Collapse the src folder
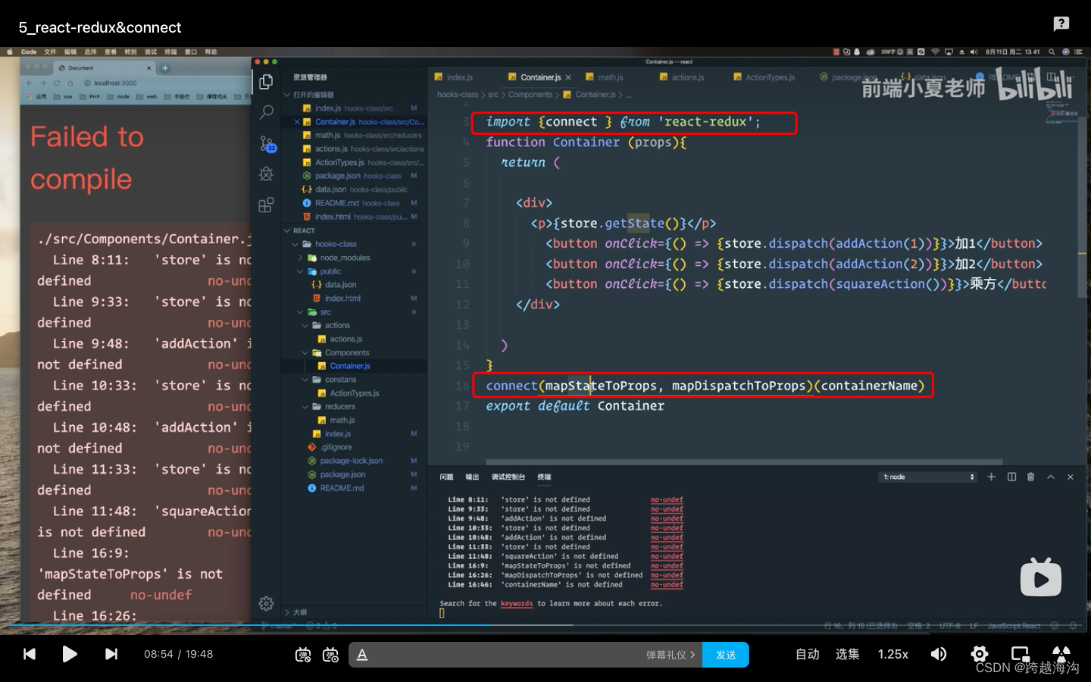Image resolution: width=1091 pixels, height=682 pixels. point(325,312)
